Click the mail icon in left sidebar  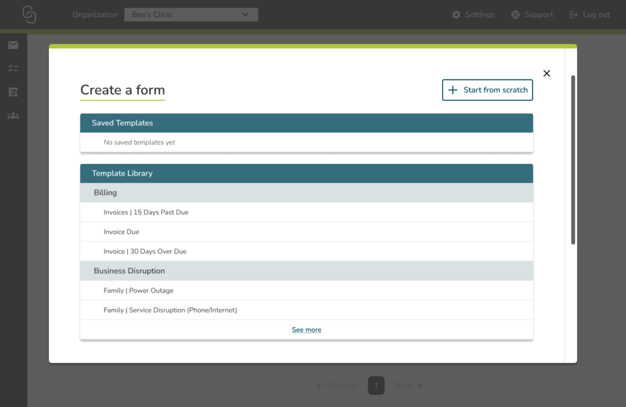[x=13, y=45]
